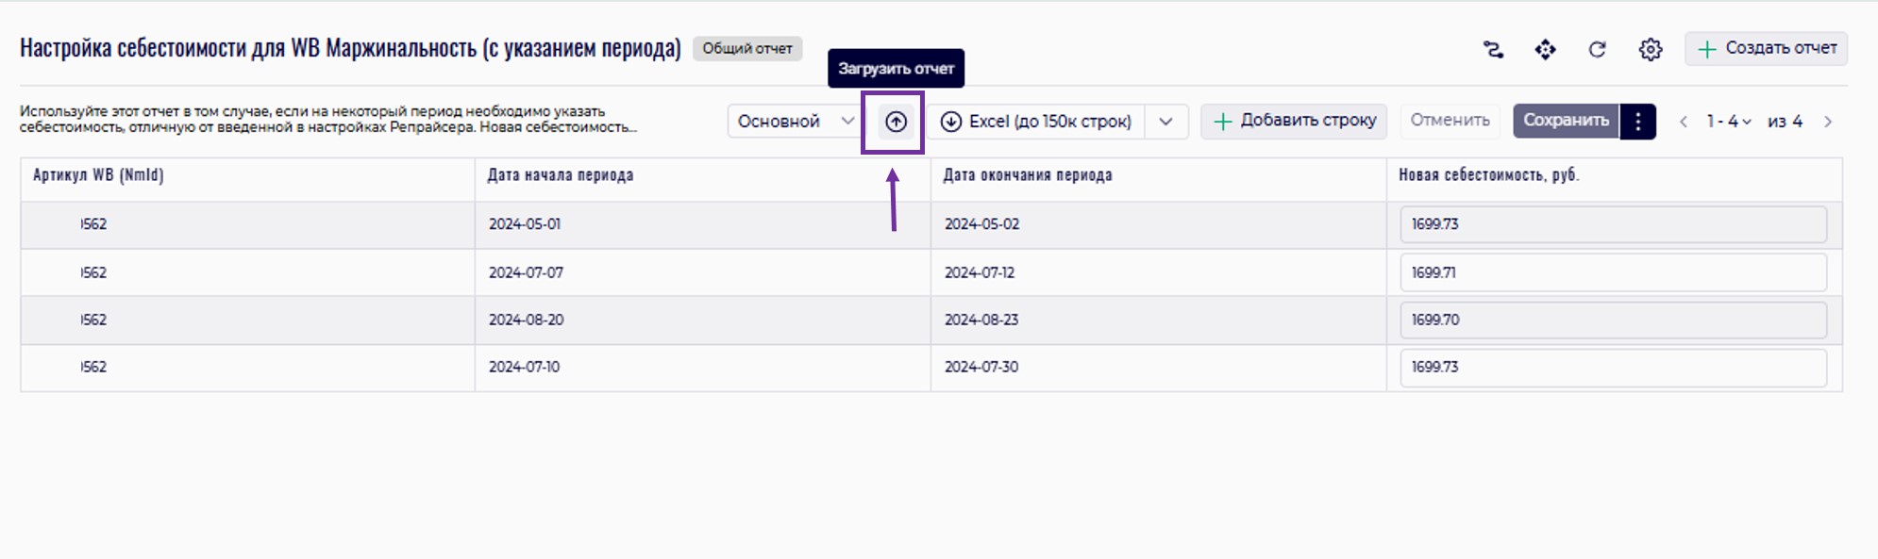Click the Отменить button
This screenshot has height=559, width=1878.
point(1450,121)
